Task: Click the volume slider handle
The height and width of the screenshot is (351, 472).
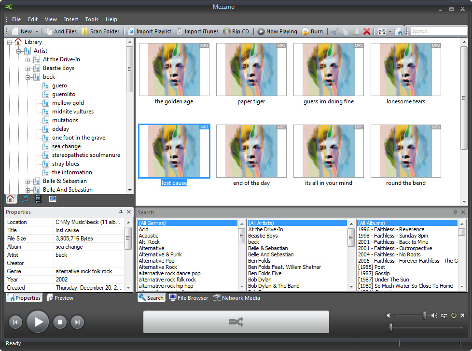Action: click(425, 315)
